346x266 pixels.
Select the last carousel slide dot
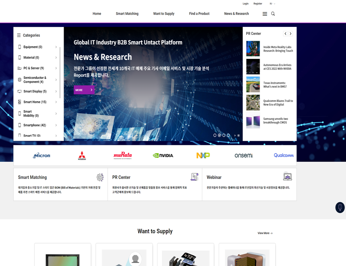click(228, 135)
